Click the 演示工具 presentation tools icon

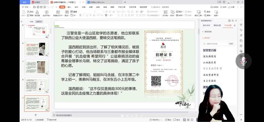(199, 12)
